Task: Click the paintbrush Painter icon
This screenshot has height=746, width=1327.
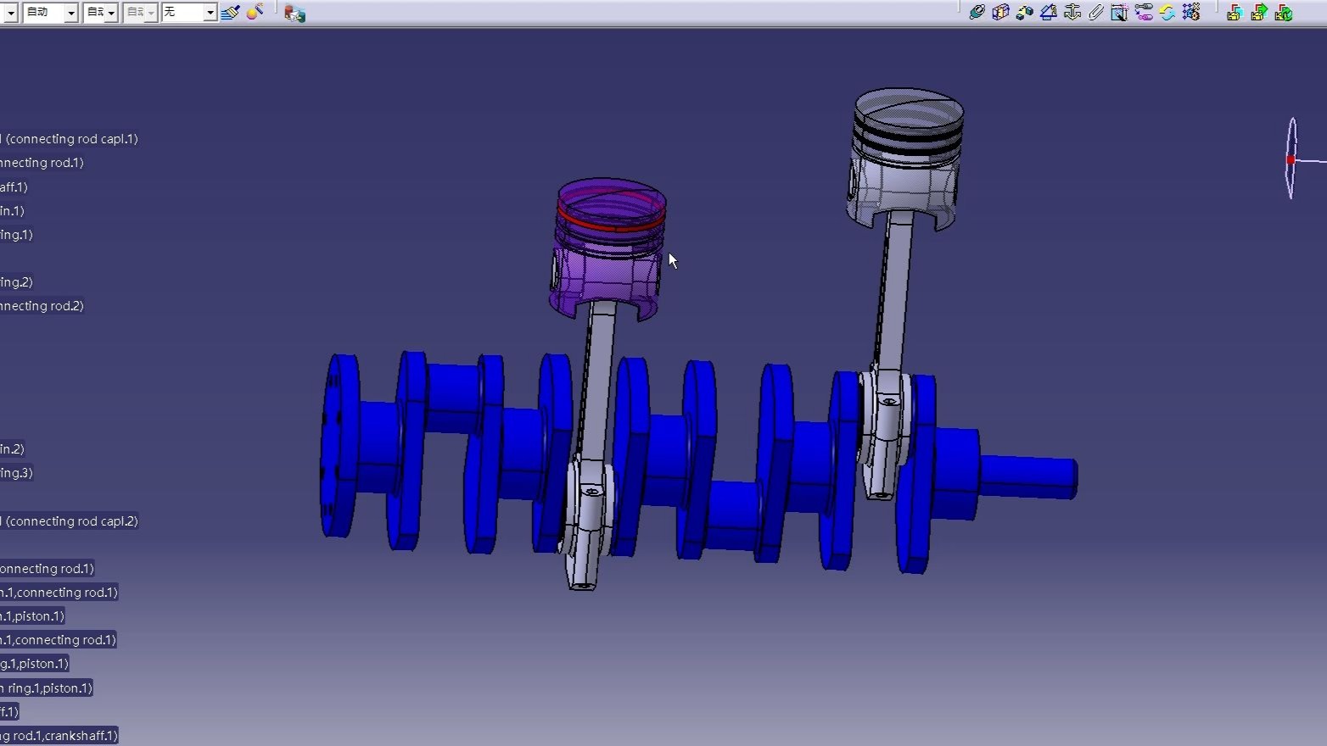Action: point(230,13)
